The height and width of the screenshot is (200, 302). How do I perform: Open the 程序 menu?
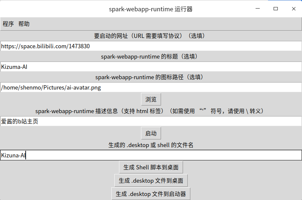[8, 24]
